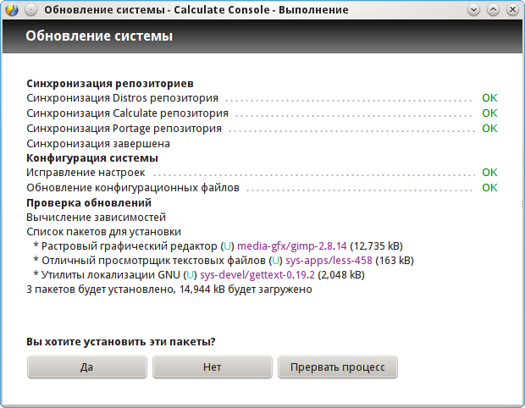The width and height of the screenshot is (525, 408).
Task: Click the Синхронизация завершена line
Action: click(98, 144)
